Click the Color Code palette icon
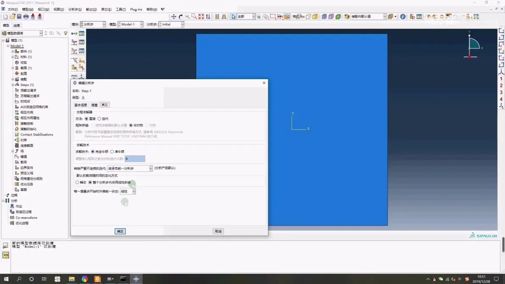The width and height of the screenshot is (505, 284). coord(347,17)
